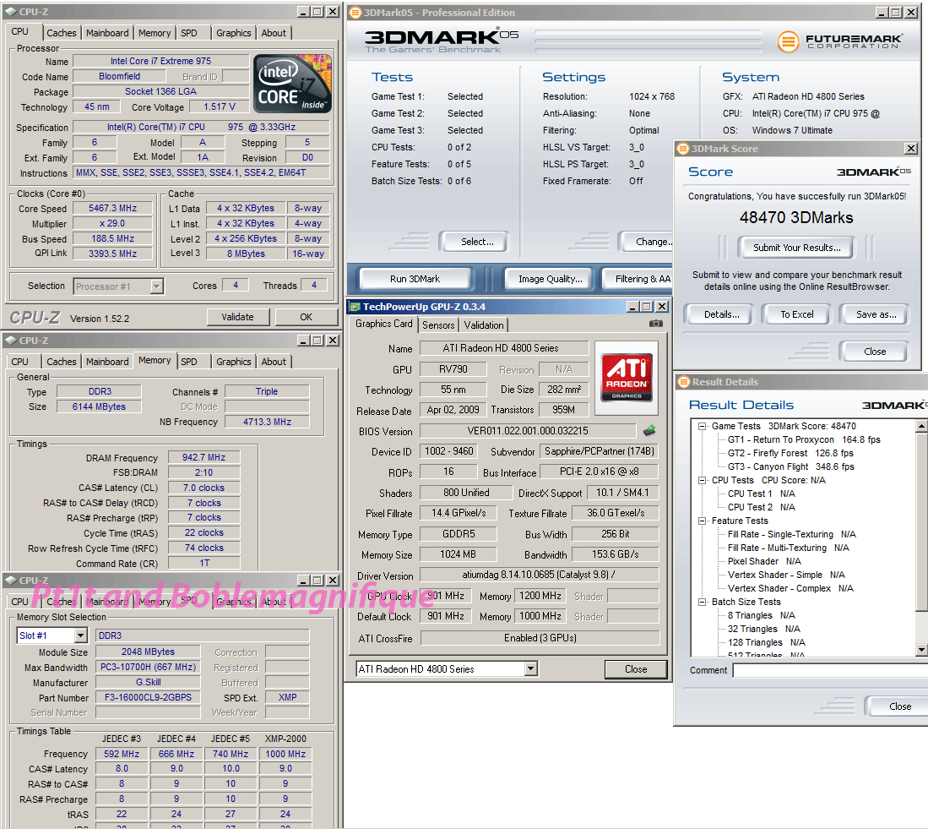Viewport: 928px width, 829px height.
Task: Click the Futuremark Corporation logo
Action: click(840, 41)
